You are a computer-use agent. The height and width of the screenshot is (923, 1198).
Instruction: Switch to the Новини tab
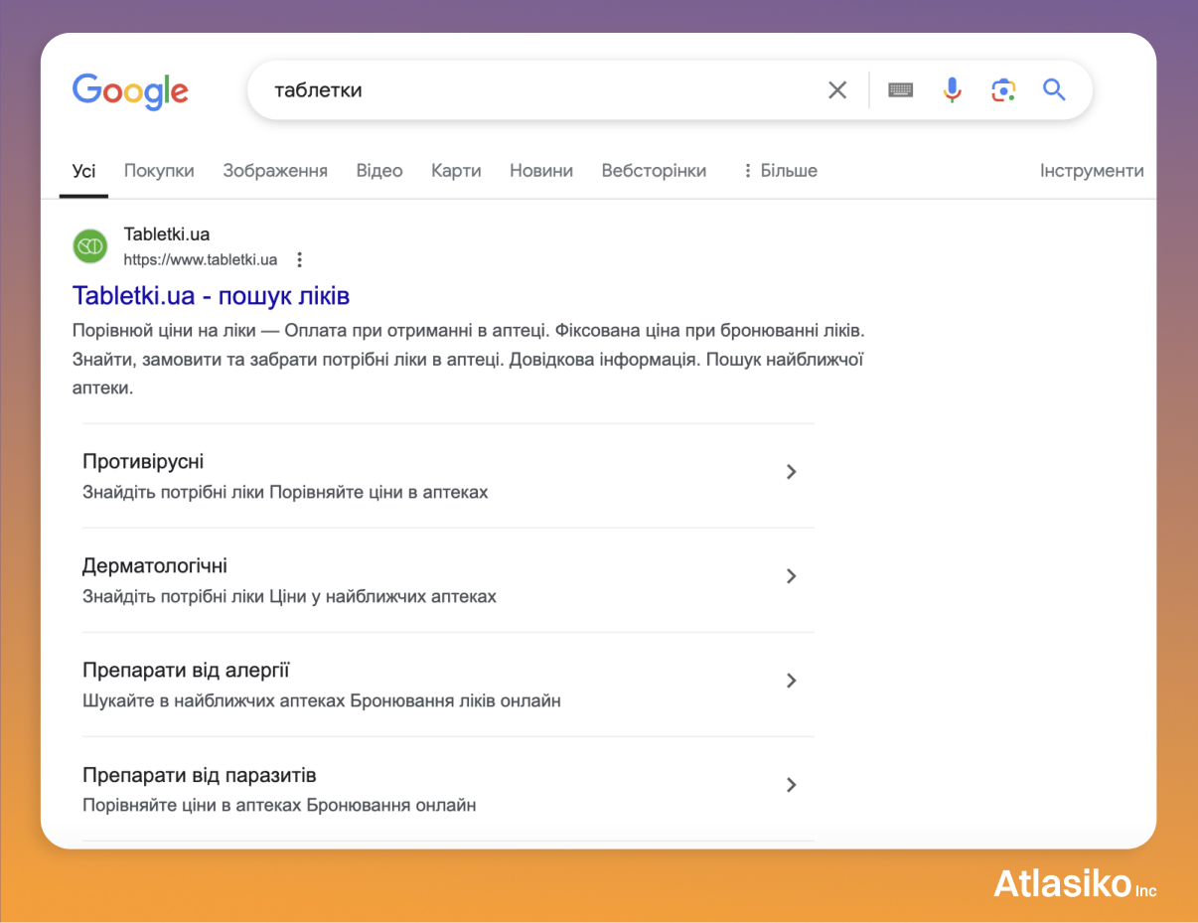coord(541,170)
